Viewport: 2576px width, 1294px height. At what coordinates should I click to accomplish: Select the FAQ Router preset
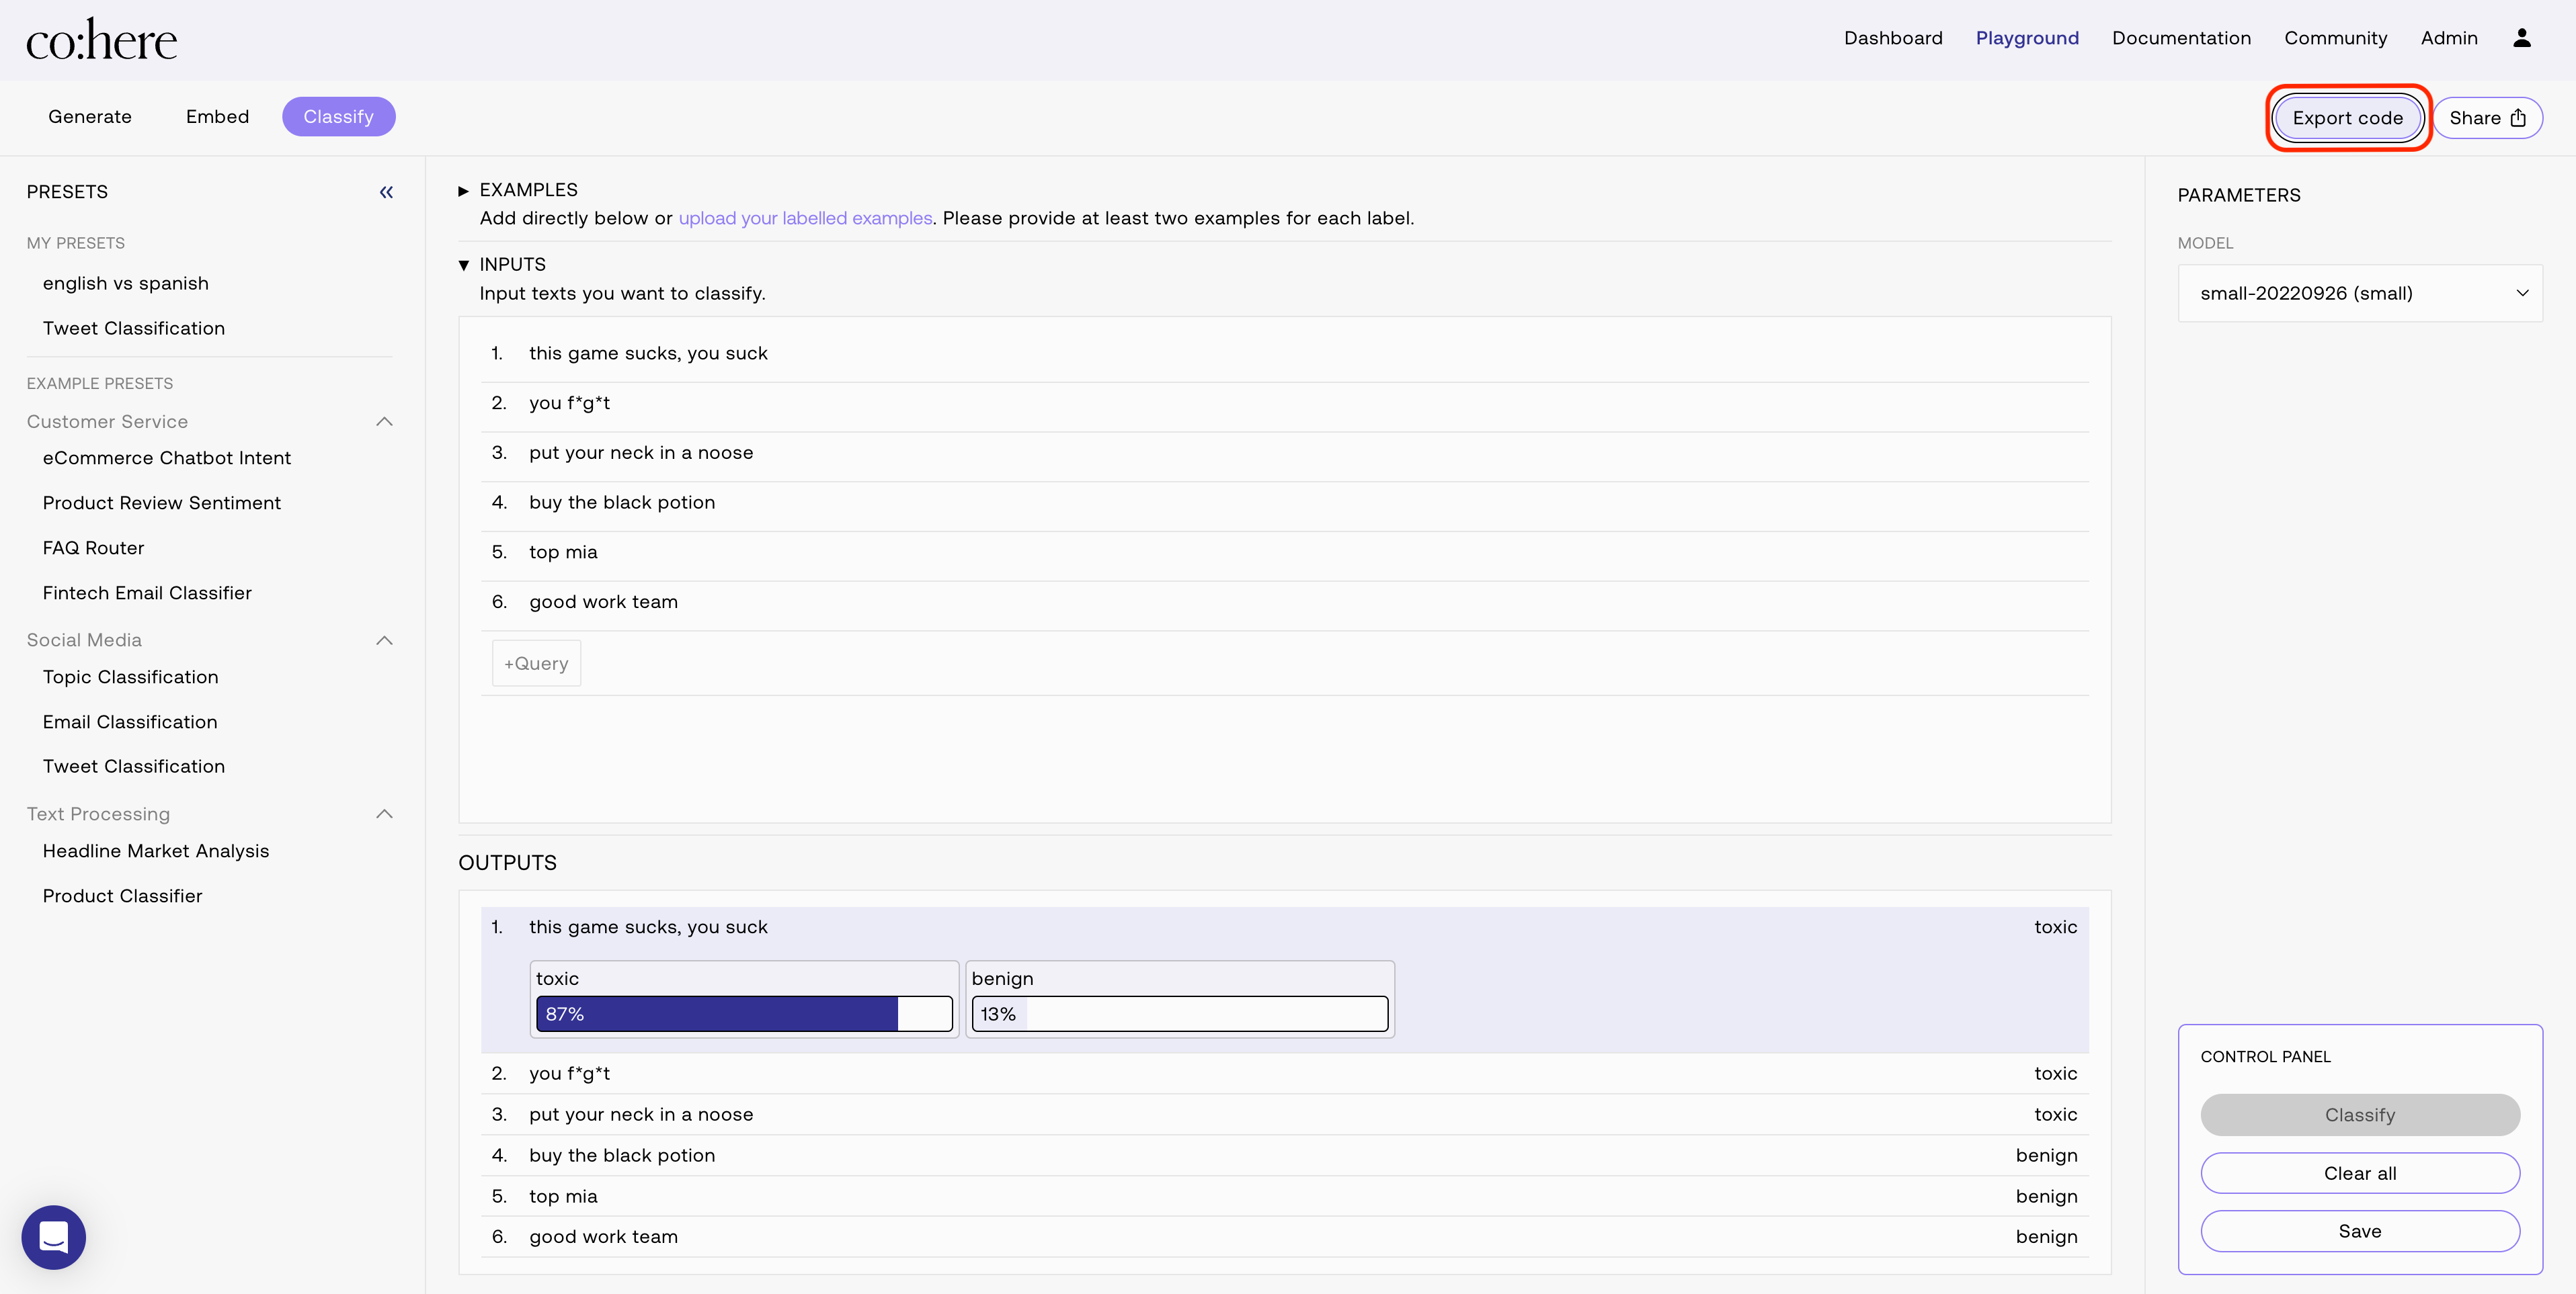93,549
